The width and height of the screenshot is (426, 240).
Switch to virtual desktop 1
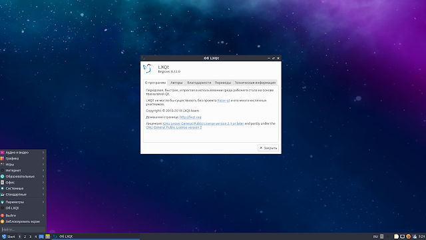click(x=19, y=237)
